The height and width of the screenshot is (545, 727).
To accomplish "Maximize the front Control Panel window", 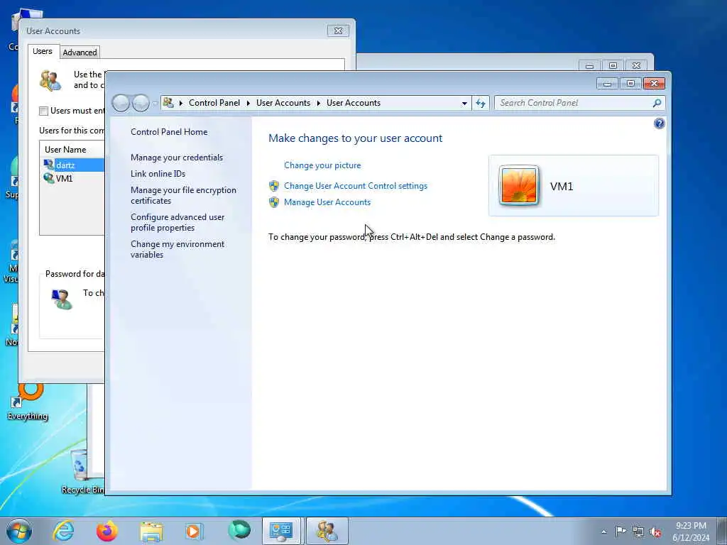I will (x=630, y=84).
